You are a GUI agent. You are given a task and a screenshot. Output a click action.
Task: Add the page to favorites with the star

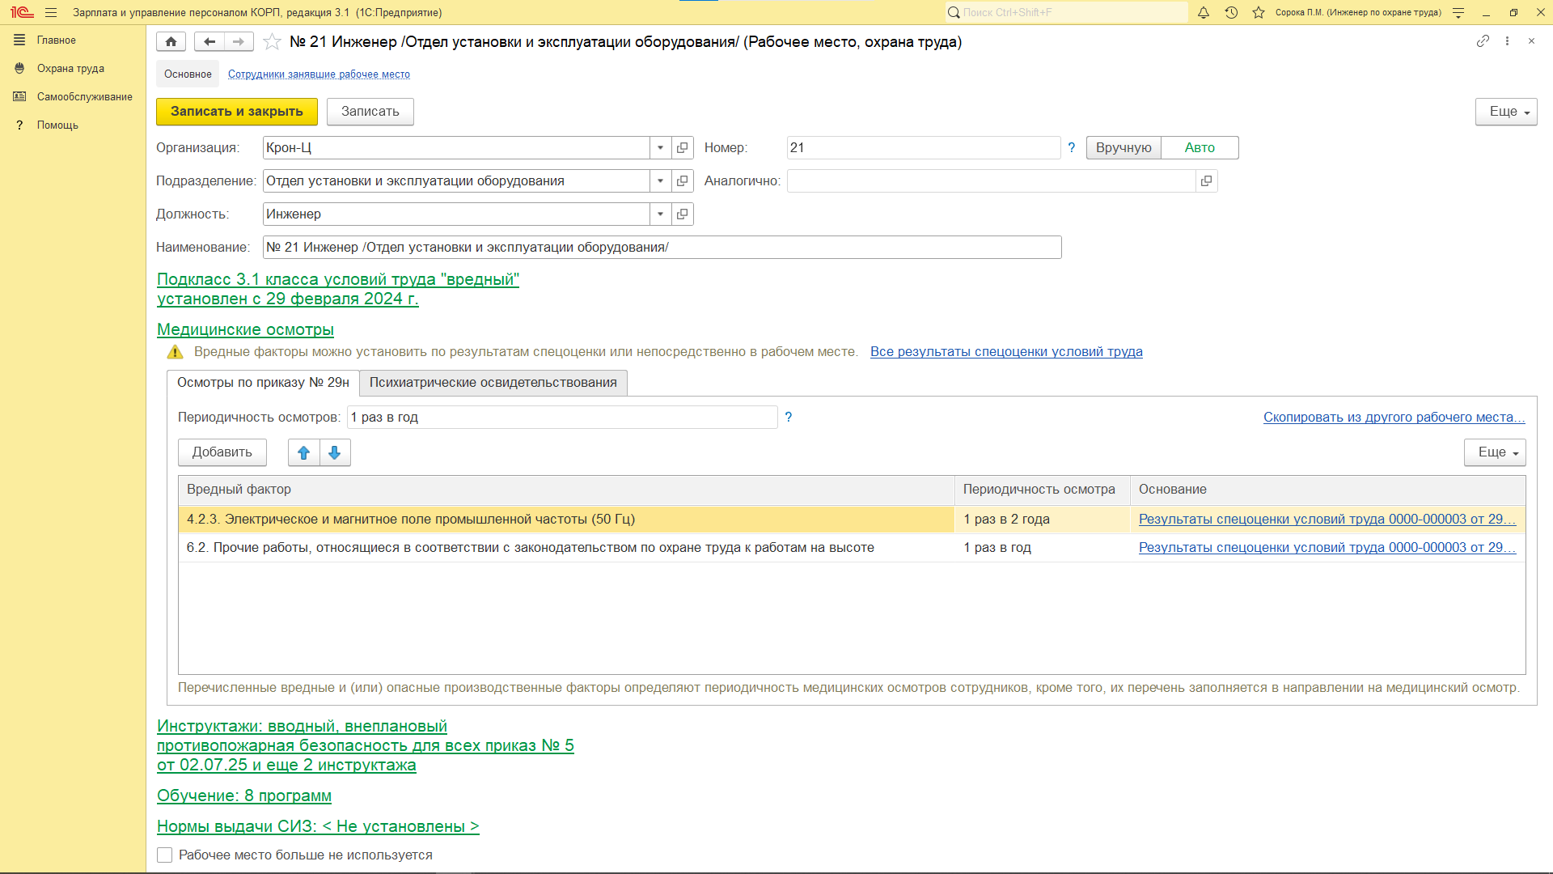click(273, 42)
